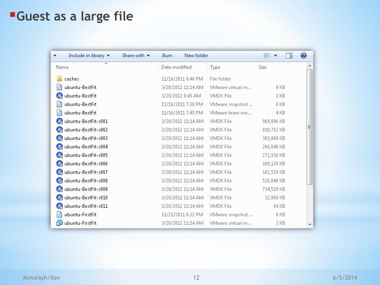
Task: Click the ubuntu-BestFit-s001 VMDK icon
Action: tap(59, 121)
